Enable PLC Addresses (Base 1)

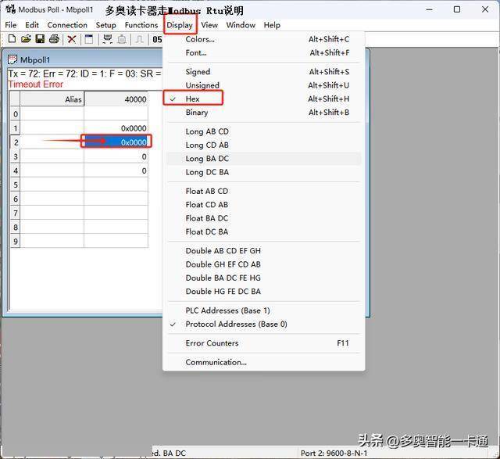227,310
